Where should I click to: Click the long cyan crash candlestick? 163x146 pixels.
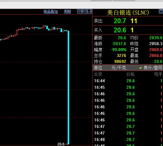(68, 87)
